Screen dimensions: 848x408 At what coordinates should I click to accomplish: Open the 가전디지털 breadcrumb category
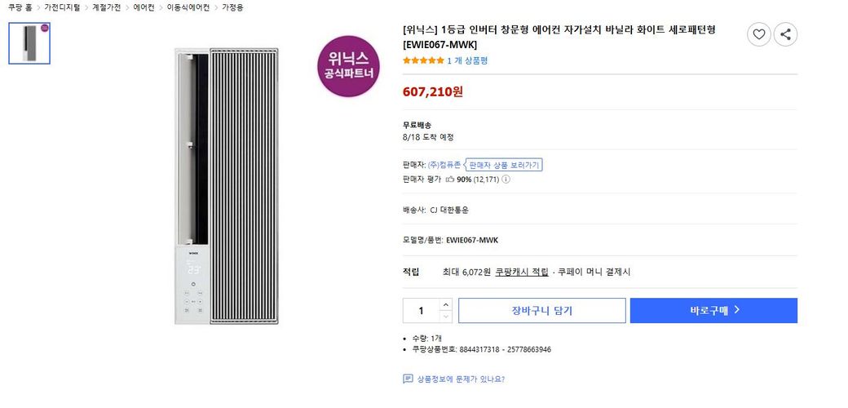coord(62,7)
